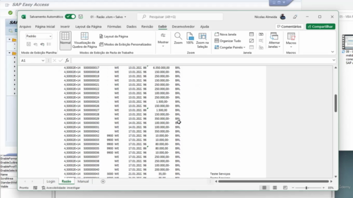Viewport: 353px width, 198px height.
Task: Click the Pesquisar search box
Action: 180,17
